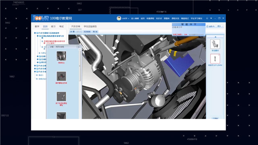The width and height of the screenshot is (258, 145).
Task: Close the steps floating panel
Action: pyautogui.click(x=79, y=47)
